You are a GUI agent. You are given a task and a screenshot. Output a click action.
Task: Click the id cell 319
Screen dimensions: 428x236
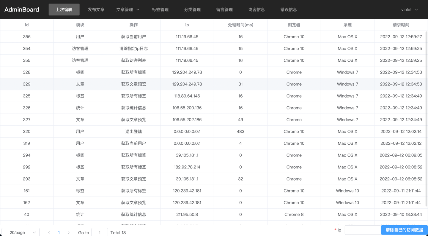tap(27, 143)
